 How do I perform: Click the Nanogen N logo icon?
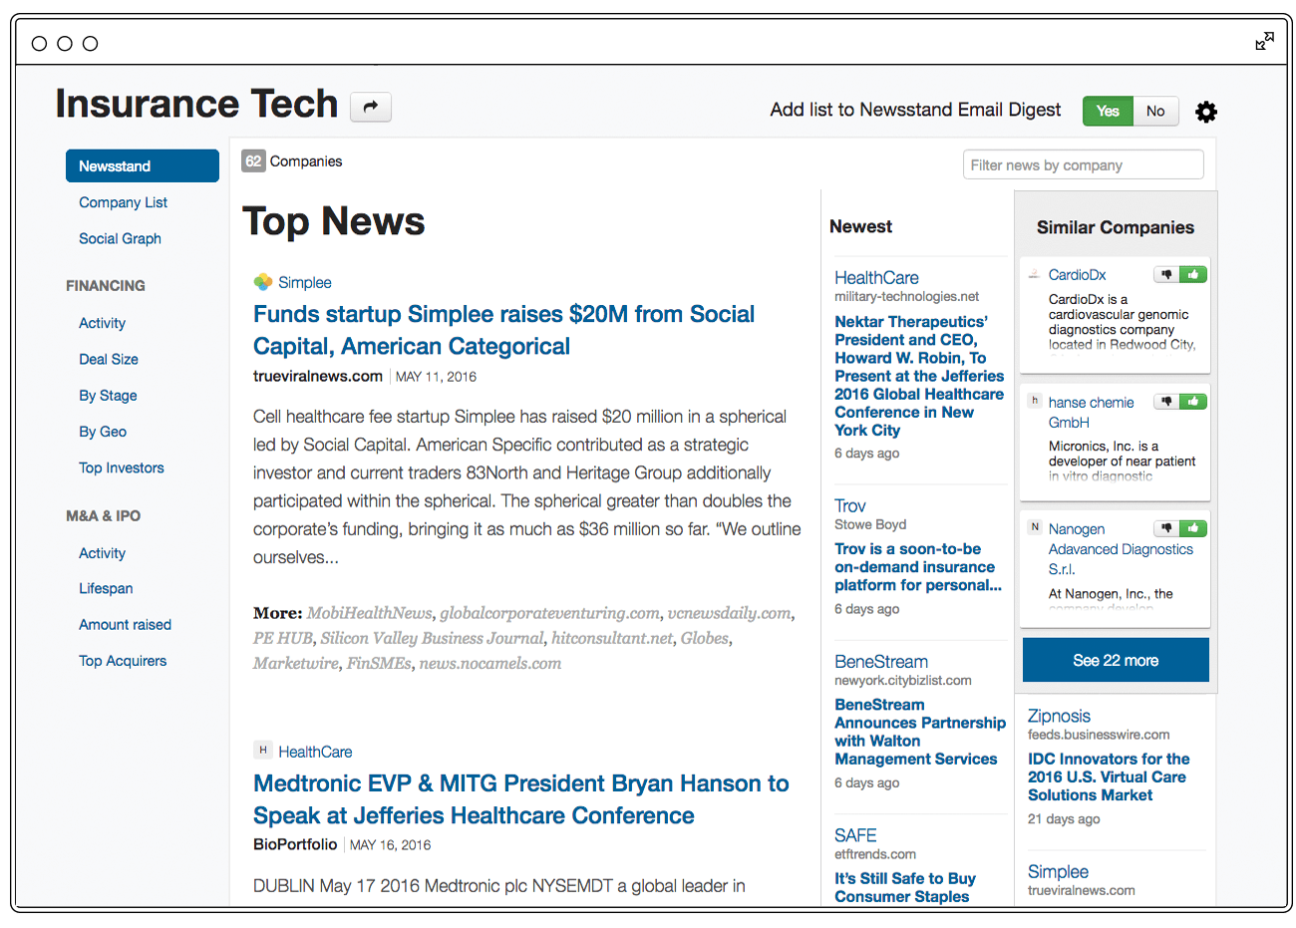(1035, 527)
